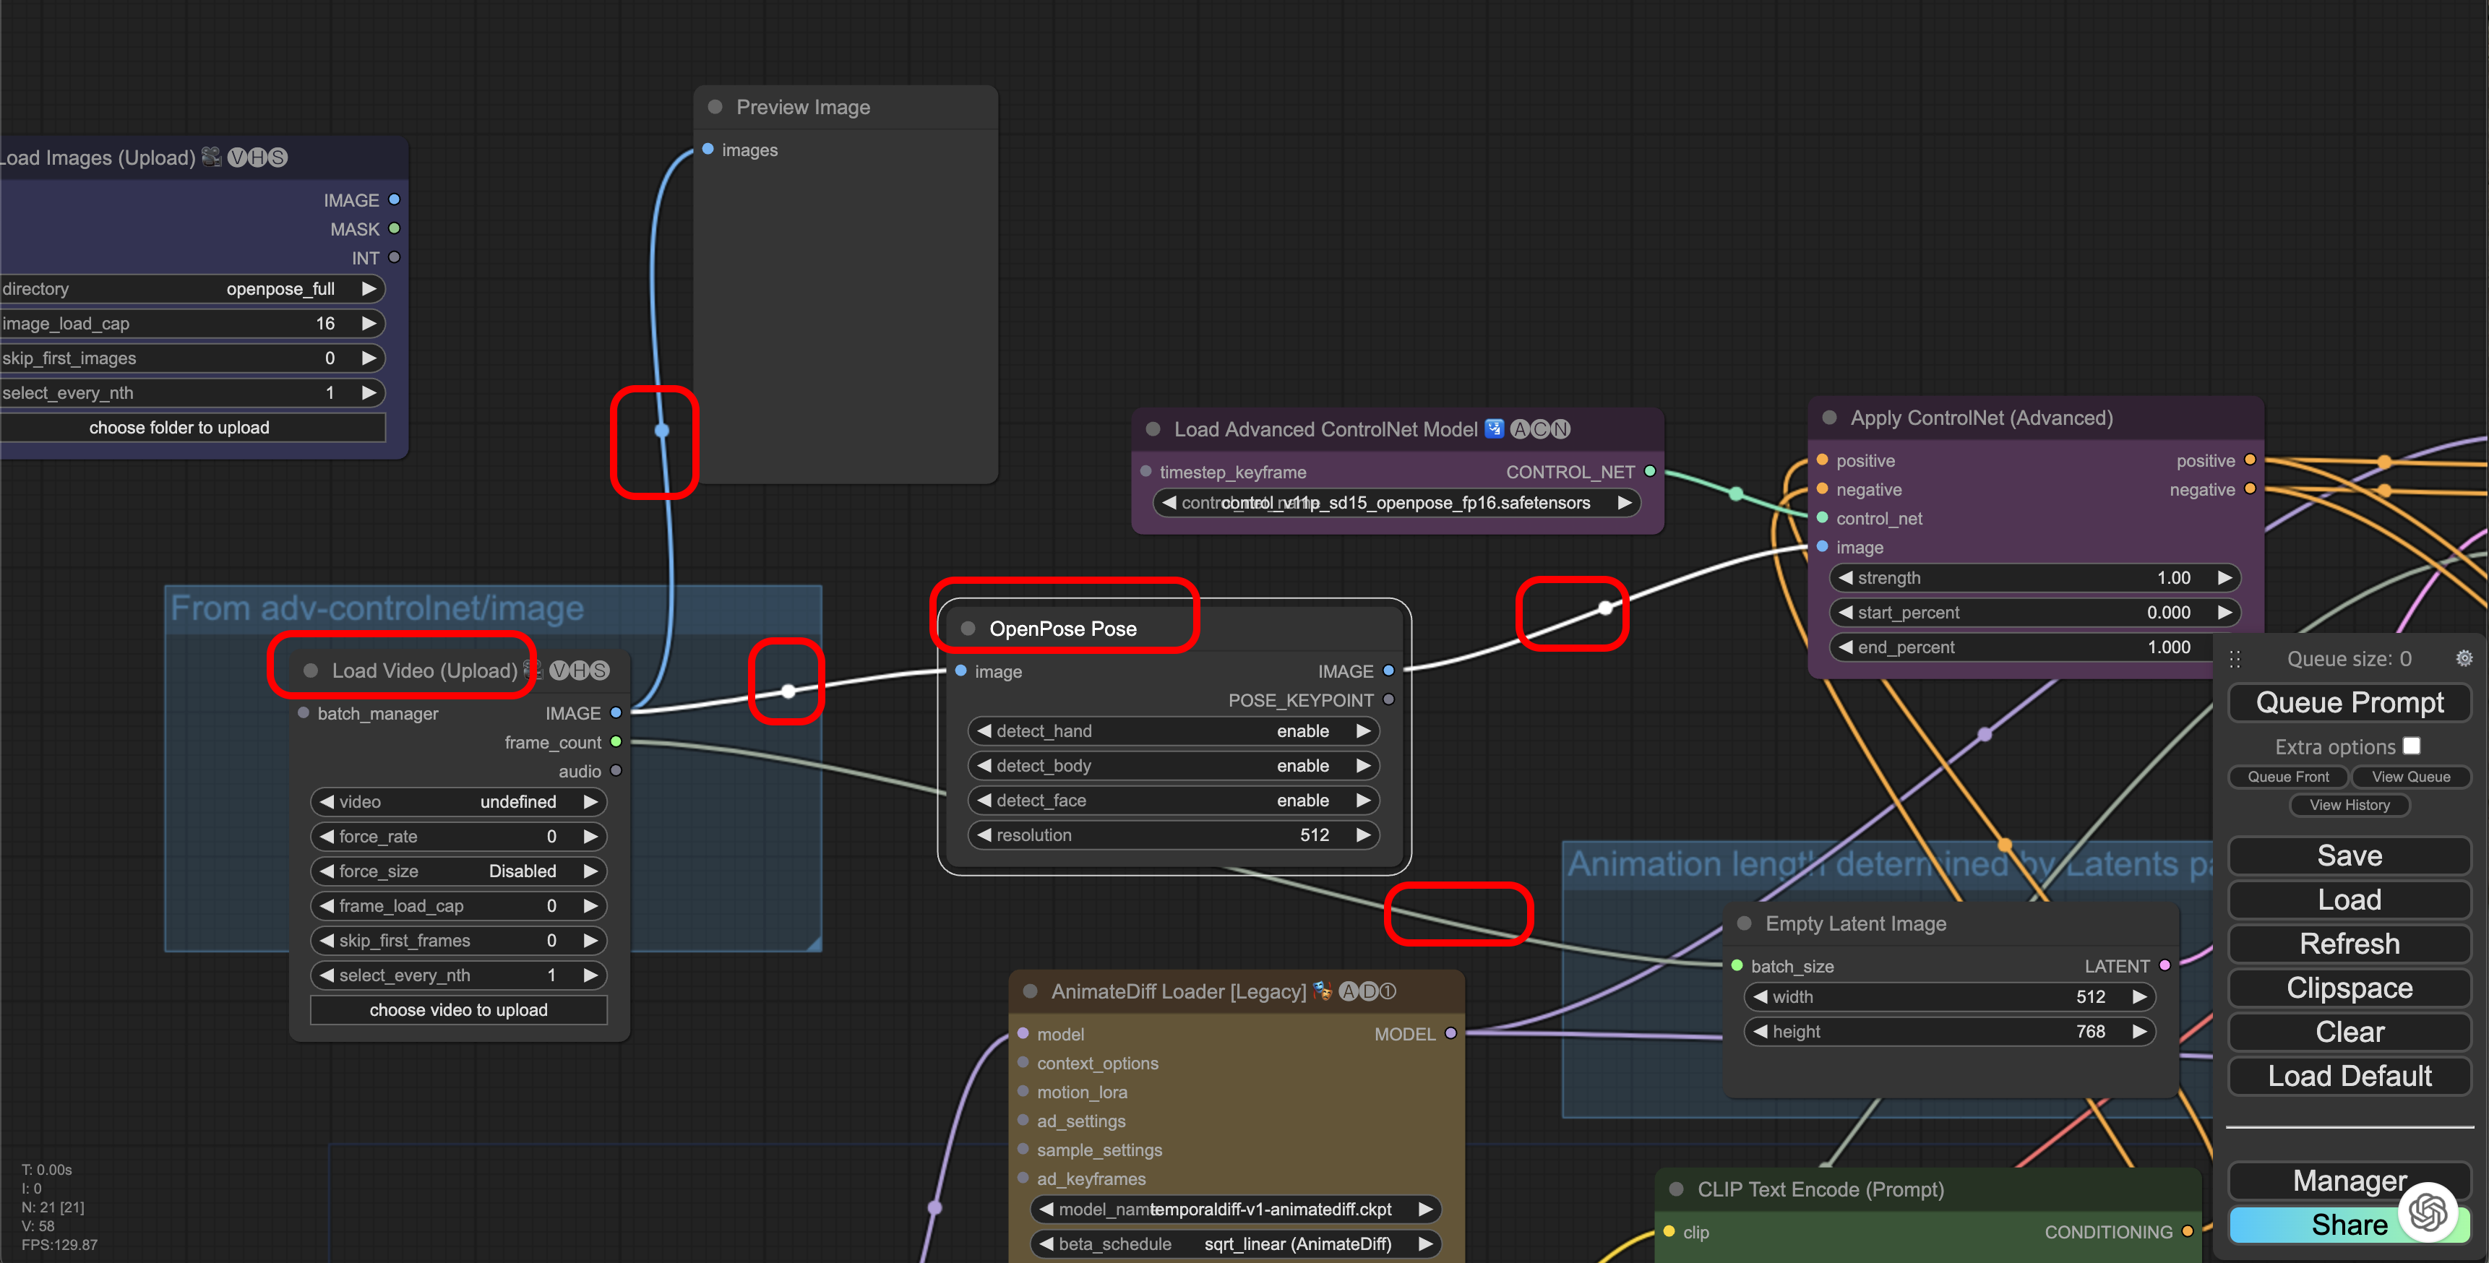This screenshot has height=1263, width=2489.
Task: Collapse the OpenPose Pose node via its title dot
Action: [968, 629]
